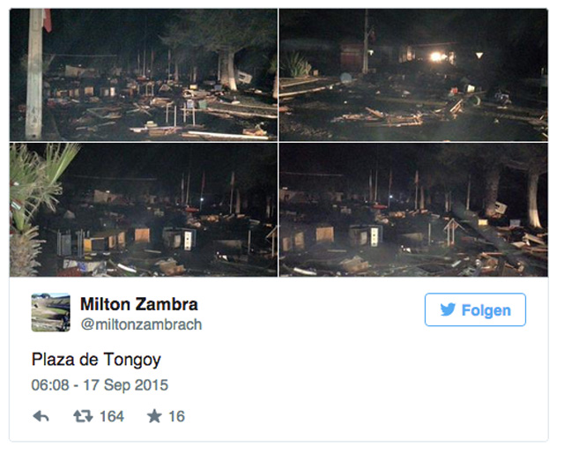Retweet using the retweet arrows icon
Image resolution: width=564 pixels, height=454 pixels.
coord(83,416)
